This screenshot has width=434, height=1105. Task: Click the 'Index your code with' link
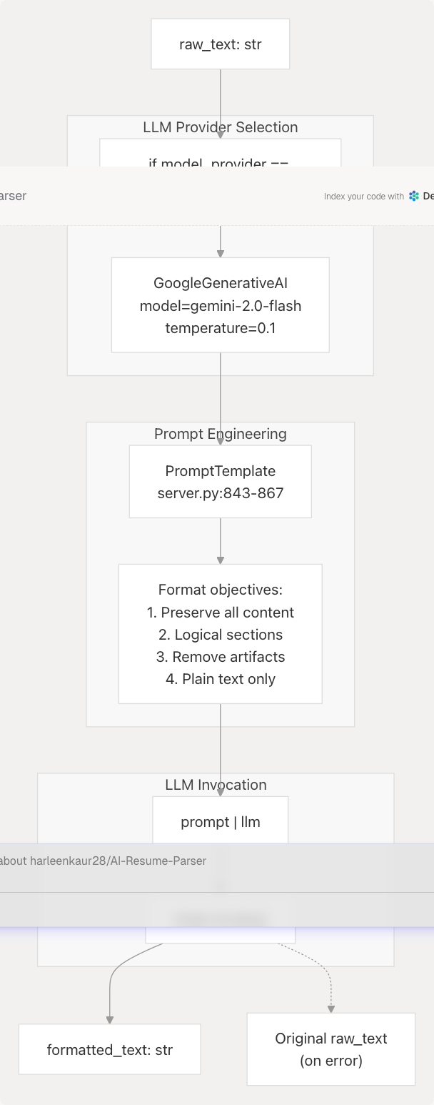[363, 197]
